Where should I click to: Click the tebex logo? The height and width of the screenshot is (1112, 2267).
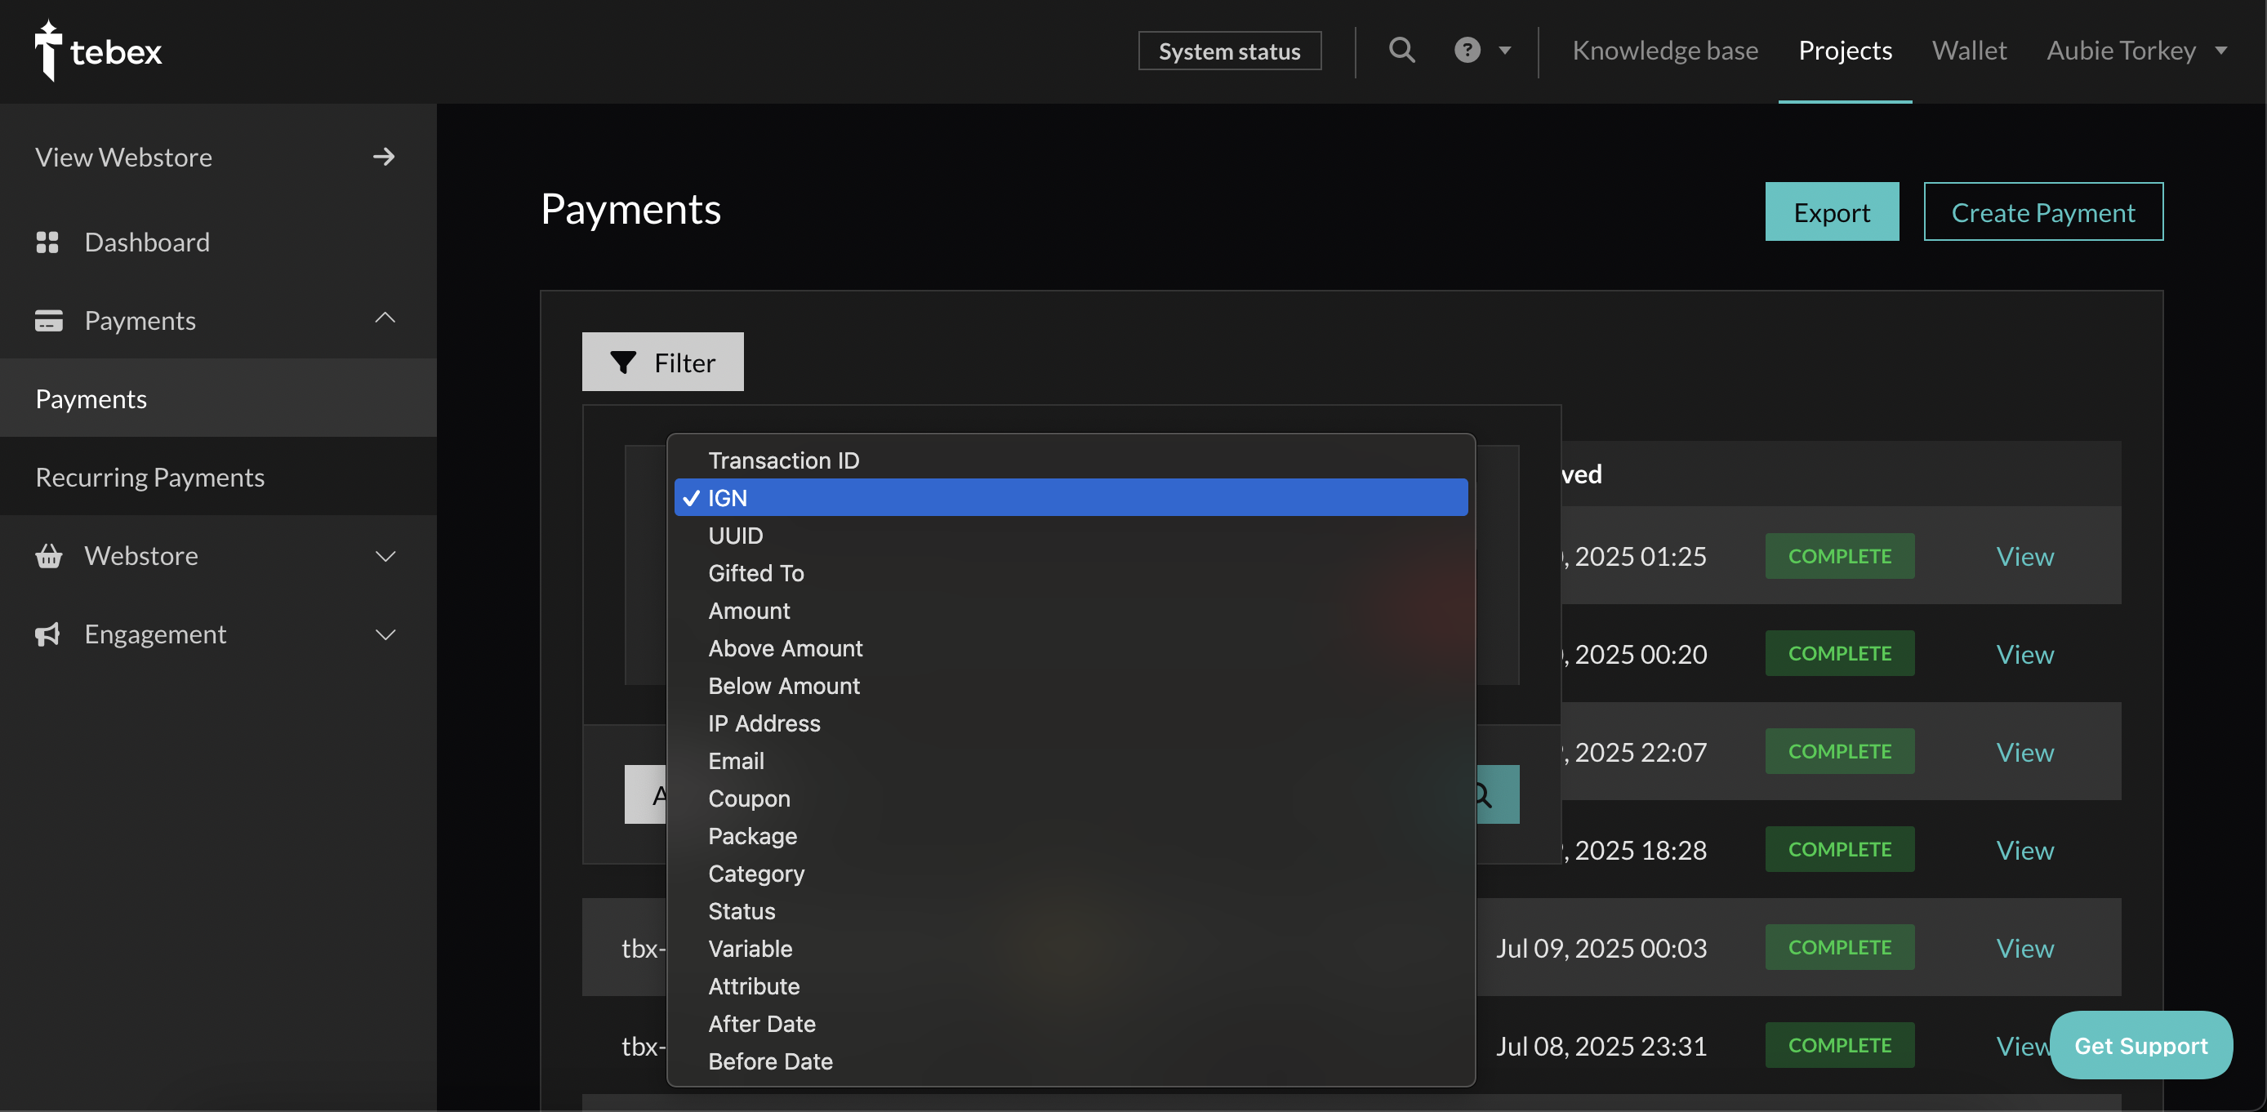coord(99,51)
